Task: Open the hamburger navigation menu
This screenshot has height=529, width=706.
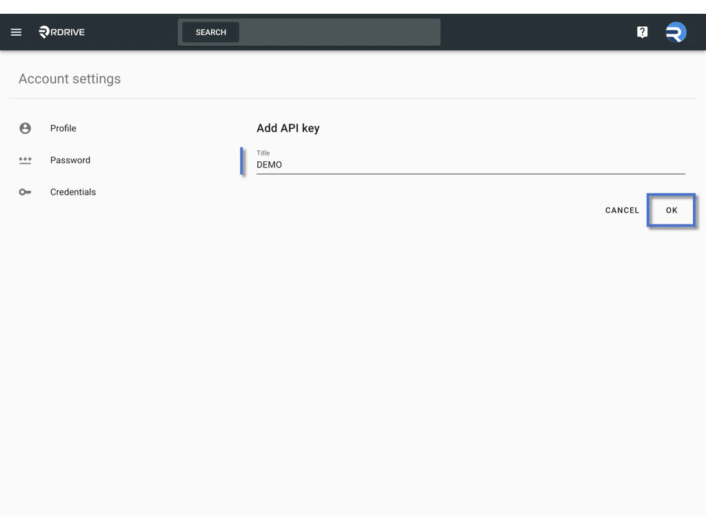Action: click(x=16, y=32)
